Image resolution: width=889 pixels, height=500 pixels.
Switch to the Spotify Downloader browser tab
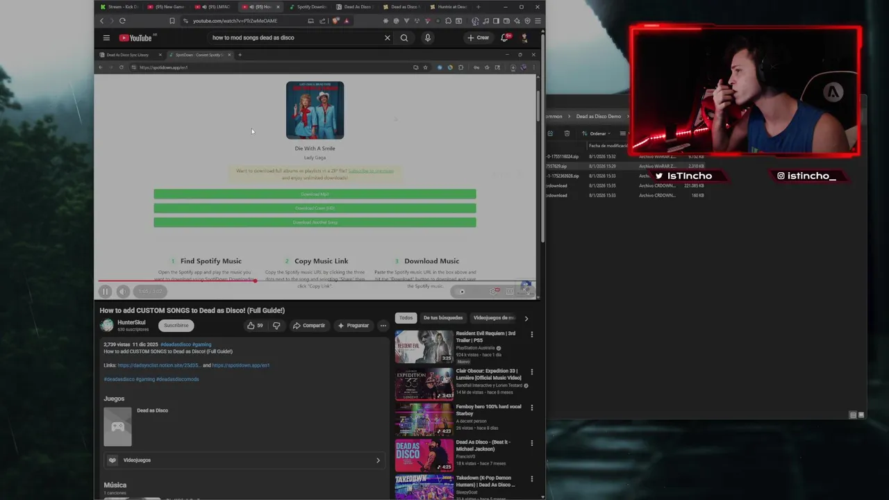[308, 7]
